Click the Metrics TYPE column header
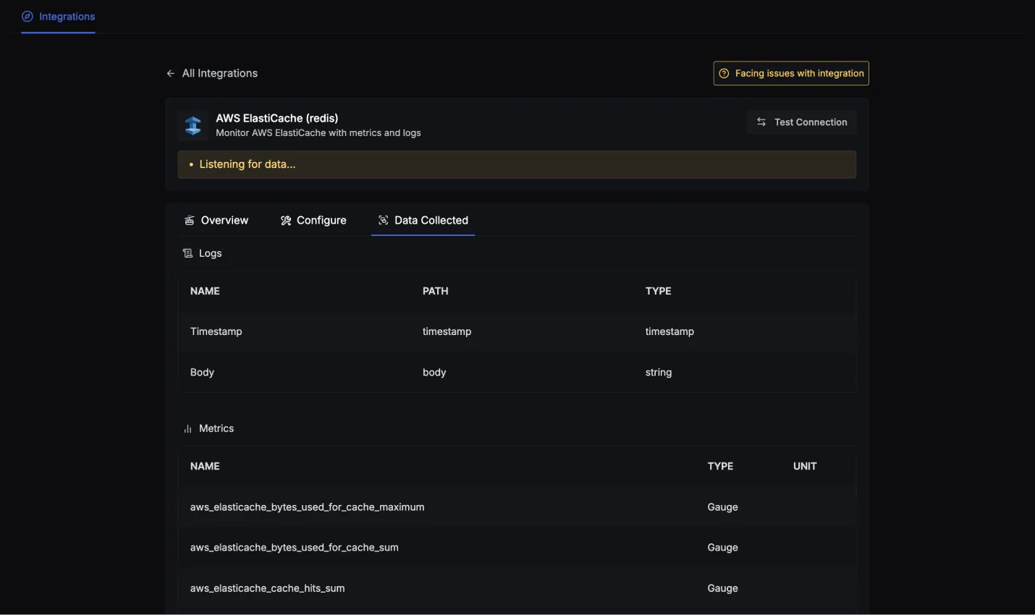 [x=721, y=466]
